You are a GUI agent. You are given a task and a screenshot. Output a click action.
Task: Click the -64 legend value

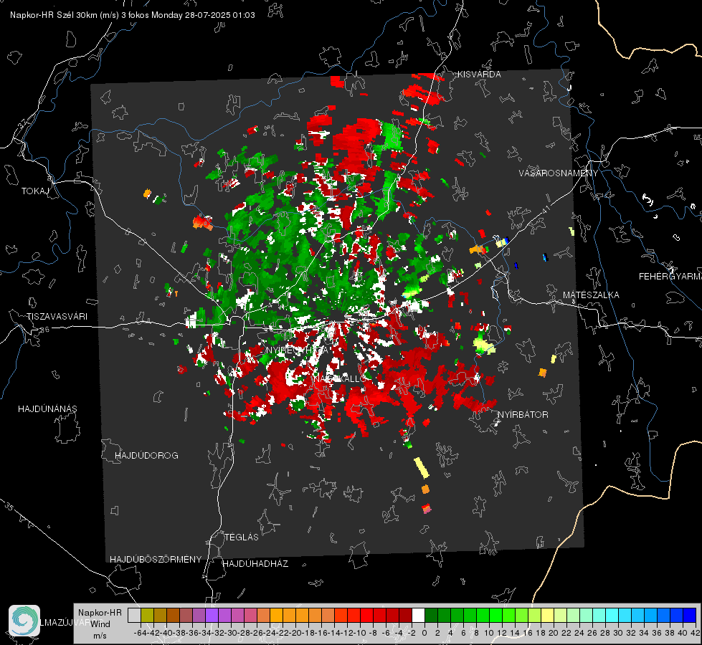point(140,633)
